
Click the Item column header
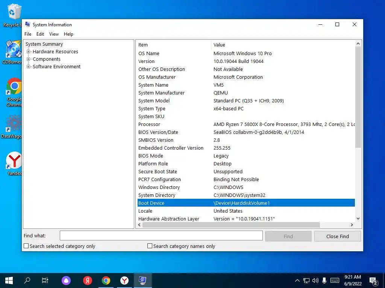tap(174, 45)
